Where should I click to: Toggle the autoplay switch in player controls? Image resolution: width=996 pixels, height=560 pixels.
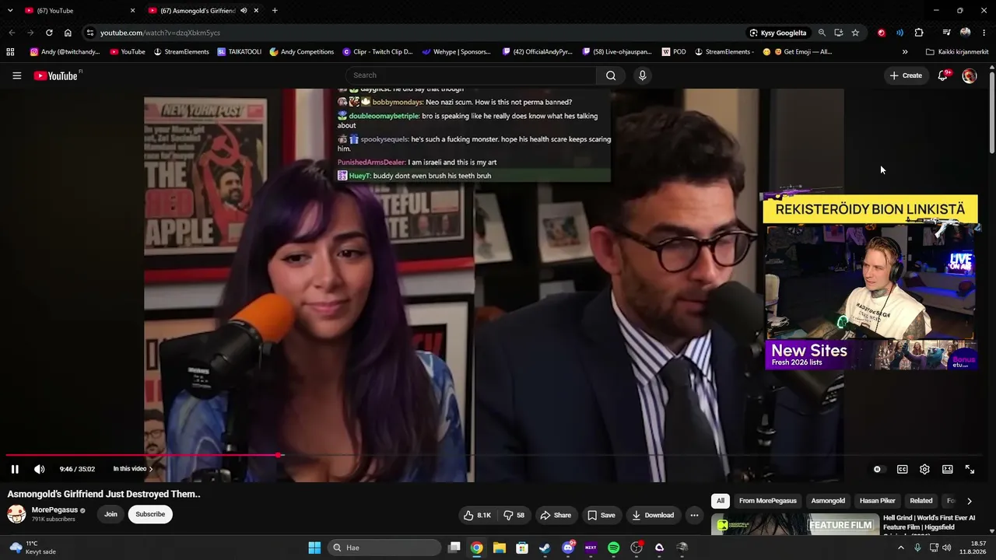coord(878,469)
